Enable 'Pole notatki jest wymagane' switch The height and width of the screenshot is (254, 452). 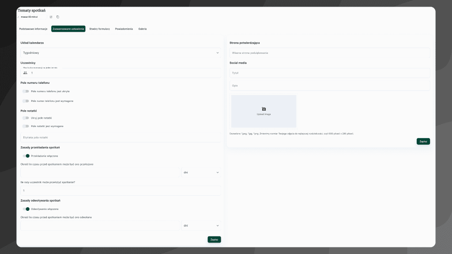(26, 126)
